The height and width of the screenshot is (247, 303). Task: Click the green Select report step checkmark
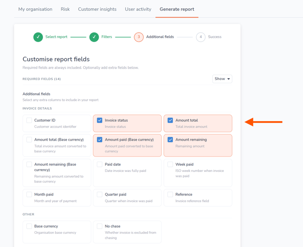[x=38, y=37]
